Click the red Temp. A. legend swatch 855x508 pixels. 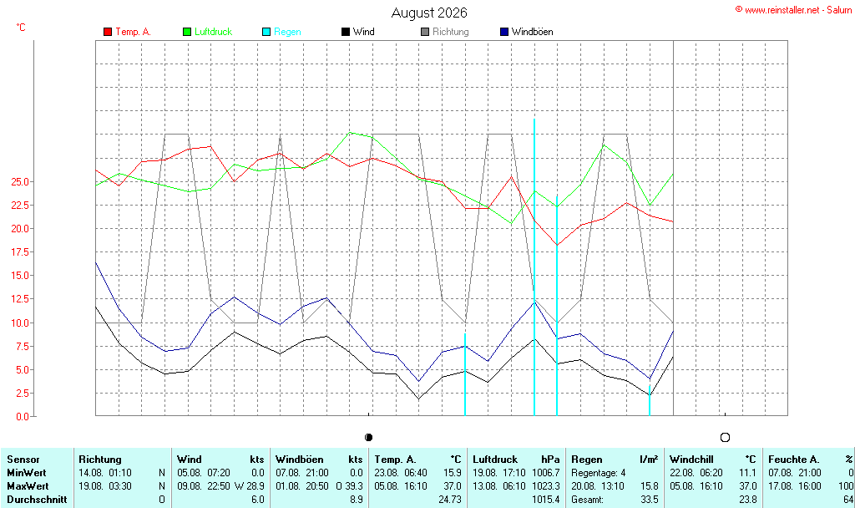tap(108, 32)
